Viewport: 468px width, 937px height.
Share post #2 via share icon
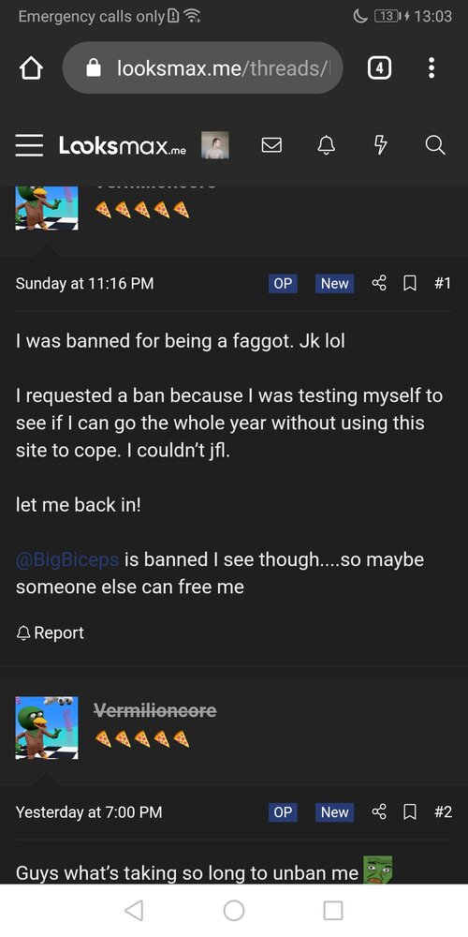click(379, 812)
